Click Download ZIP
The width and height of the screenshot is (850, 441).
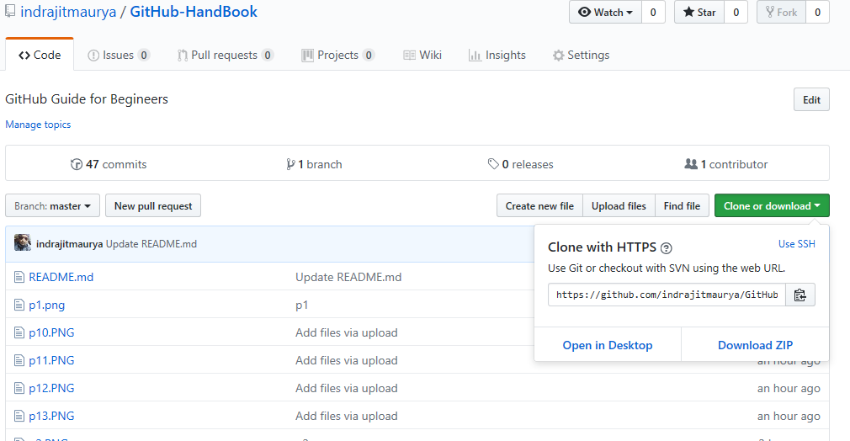755,345
